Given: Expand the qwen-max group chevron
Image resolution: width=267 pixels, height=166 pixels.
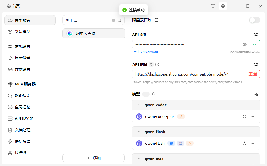Looking at the screenshot, I should click(x=139, y=159).
